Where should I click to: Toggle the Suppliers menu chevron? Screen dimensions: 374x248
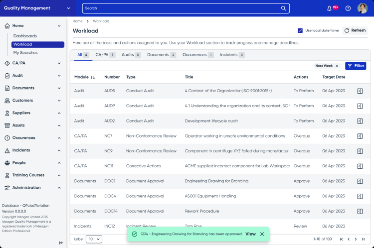pos(59,113)
